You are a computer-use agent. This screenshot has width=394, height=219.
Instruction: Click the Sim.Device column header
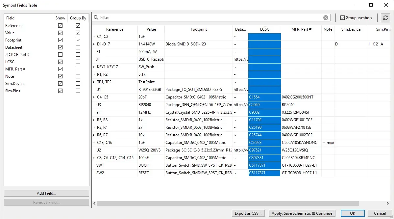point(351,29)
